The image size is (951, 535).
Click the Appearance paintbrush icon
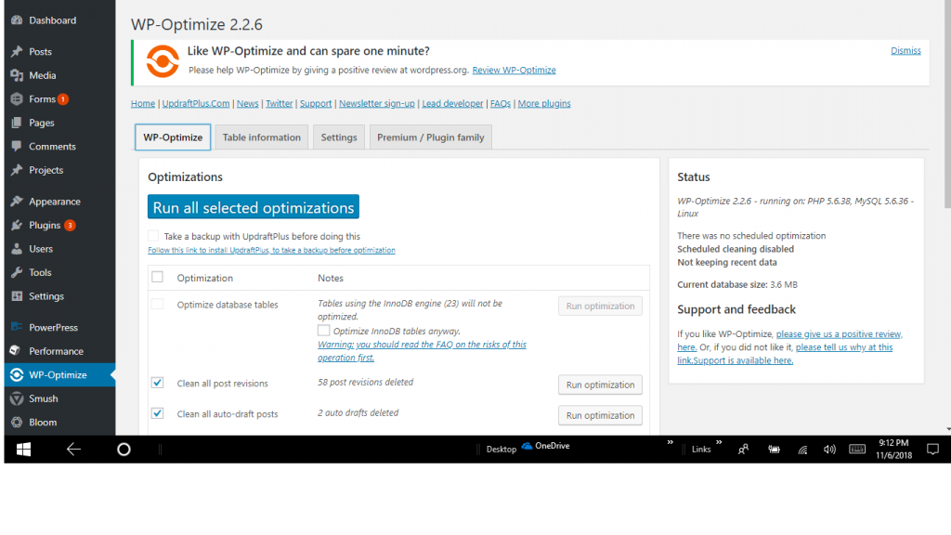17,202
